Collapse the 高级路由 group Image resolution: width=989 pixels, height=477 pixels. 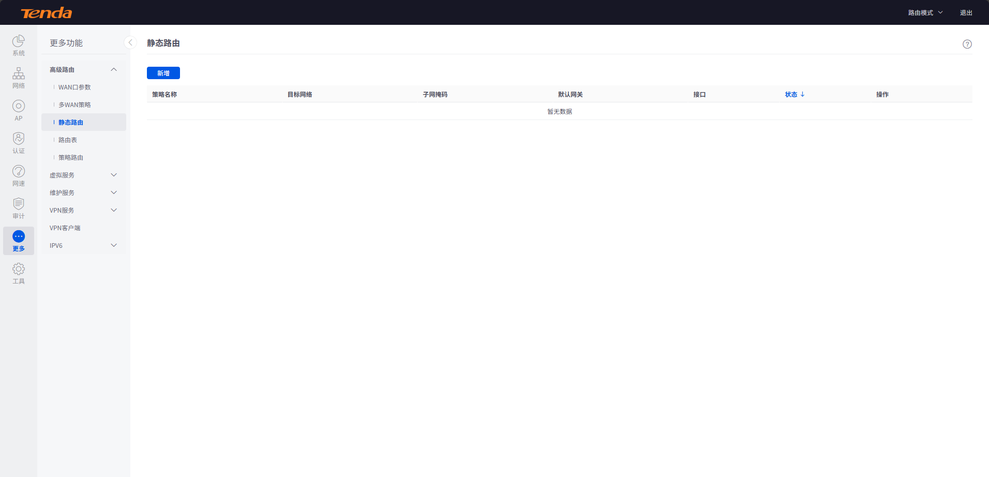pos(83,69)
